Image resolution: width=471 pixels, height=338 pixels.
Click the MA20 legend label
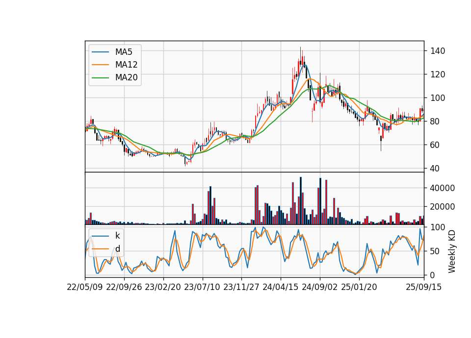pos(126,77)
